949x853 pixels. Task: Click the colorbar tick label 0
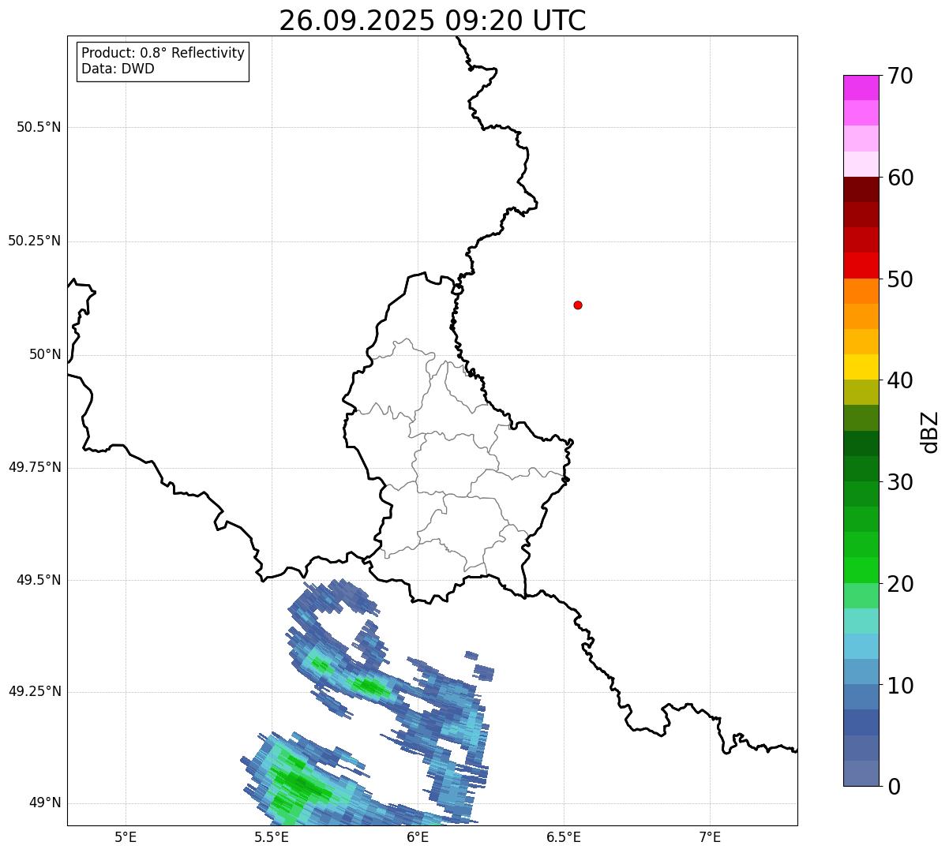894,787
